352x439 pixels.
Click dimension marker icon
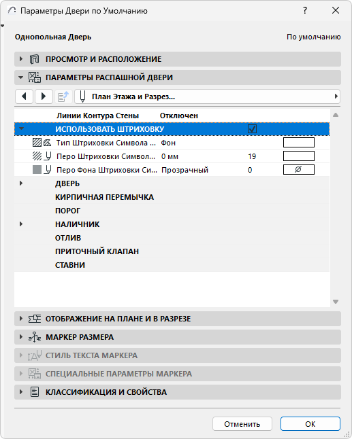tap(35, 337)
